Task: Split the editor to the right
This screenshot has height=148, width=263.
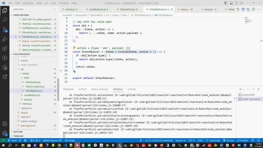Action: [x=253, y=9]
